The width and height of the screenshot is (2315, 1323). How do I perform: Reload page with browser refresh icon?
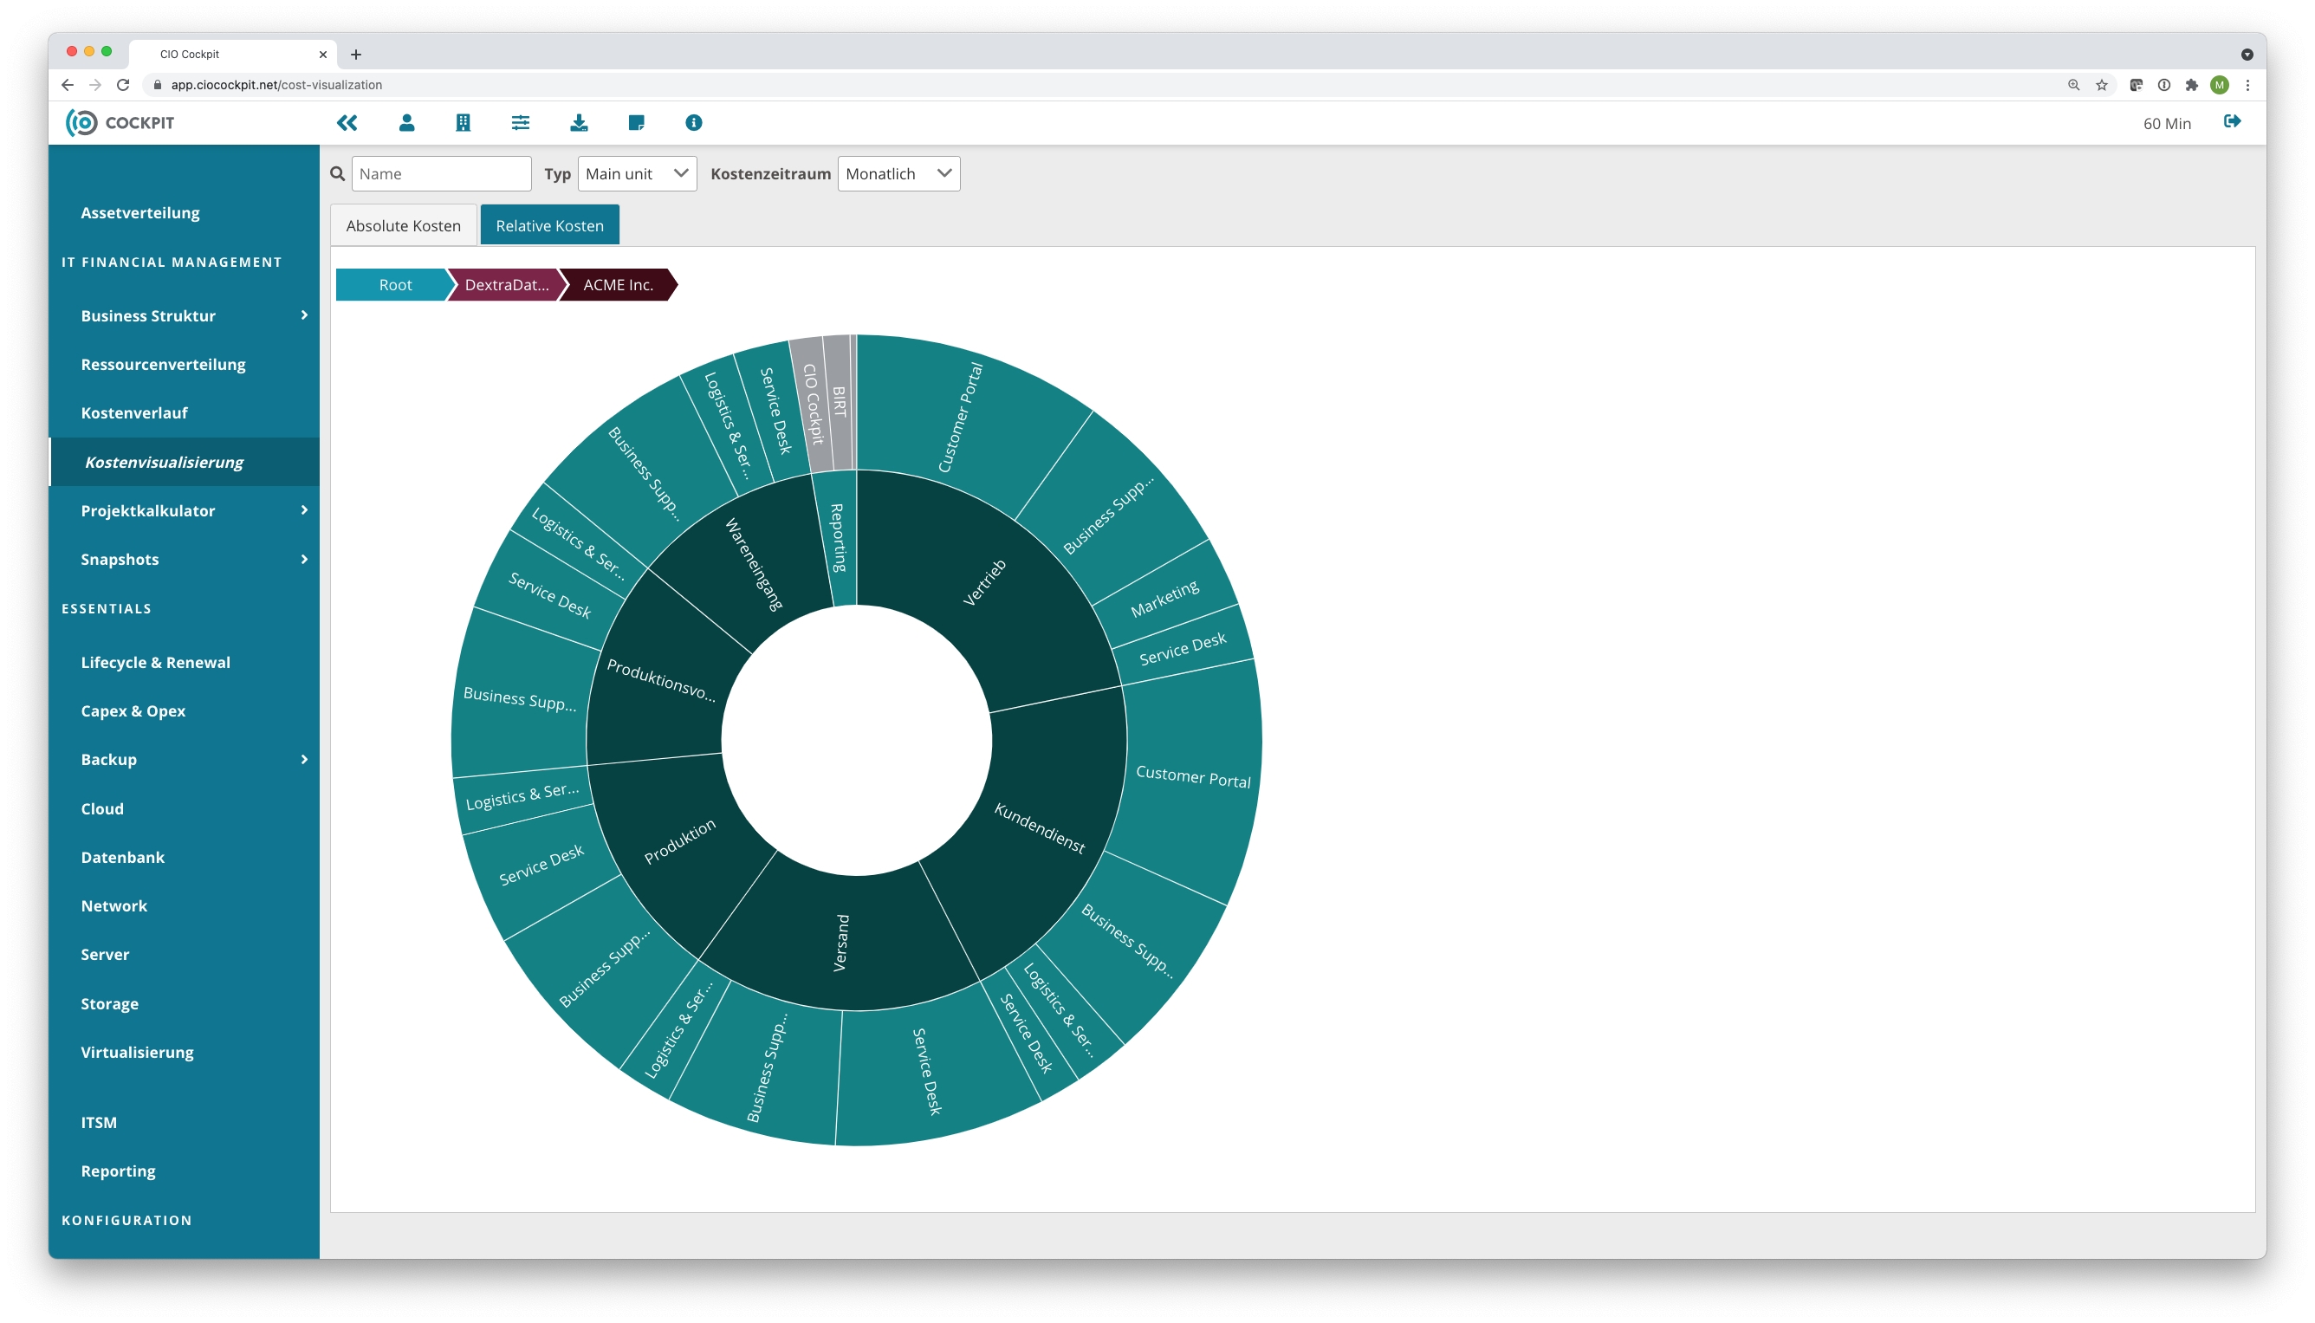point(124,85)
